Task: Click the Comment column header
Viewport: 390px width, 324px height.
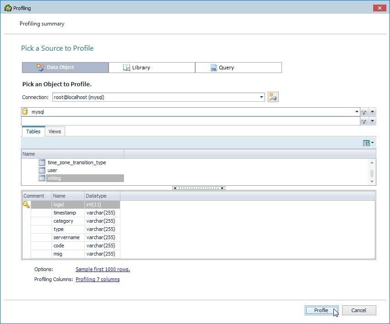Action: (37, 196)
